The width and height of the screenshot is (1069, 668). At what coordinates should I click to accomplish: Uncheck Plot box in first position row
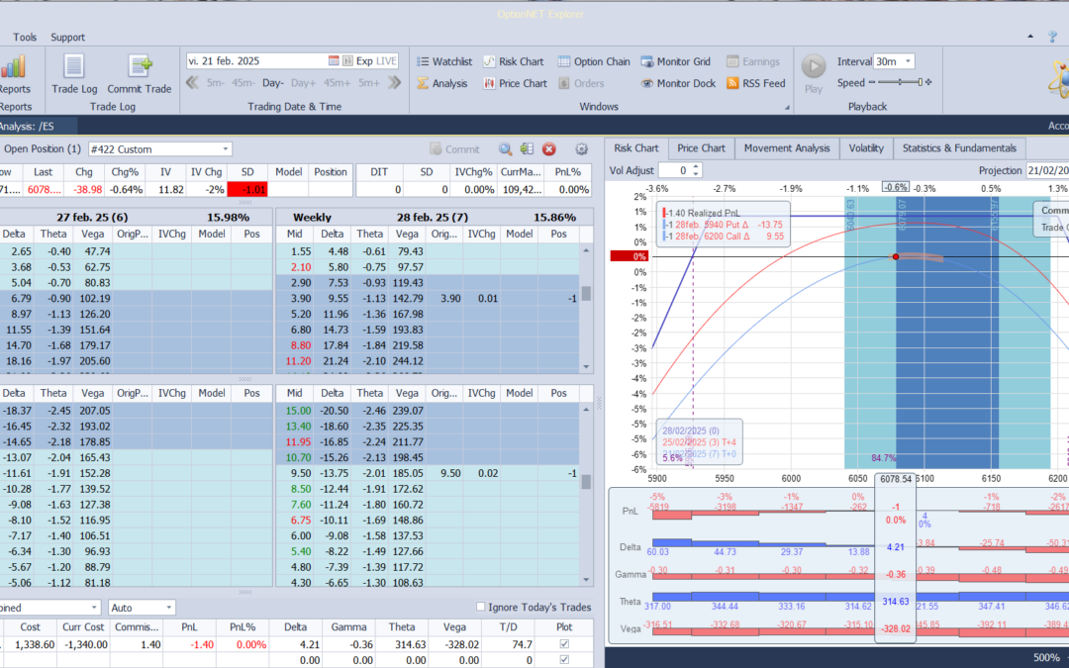565,645
